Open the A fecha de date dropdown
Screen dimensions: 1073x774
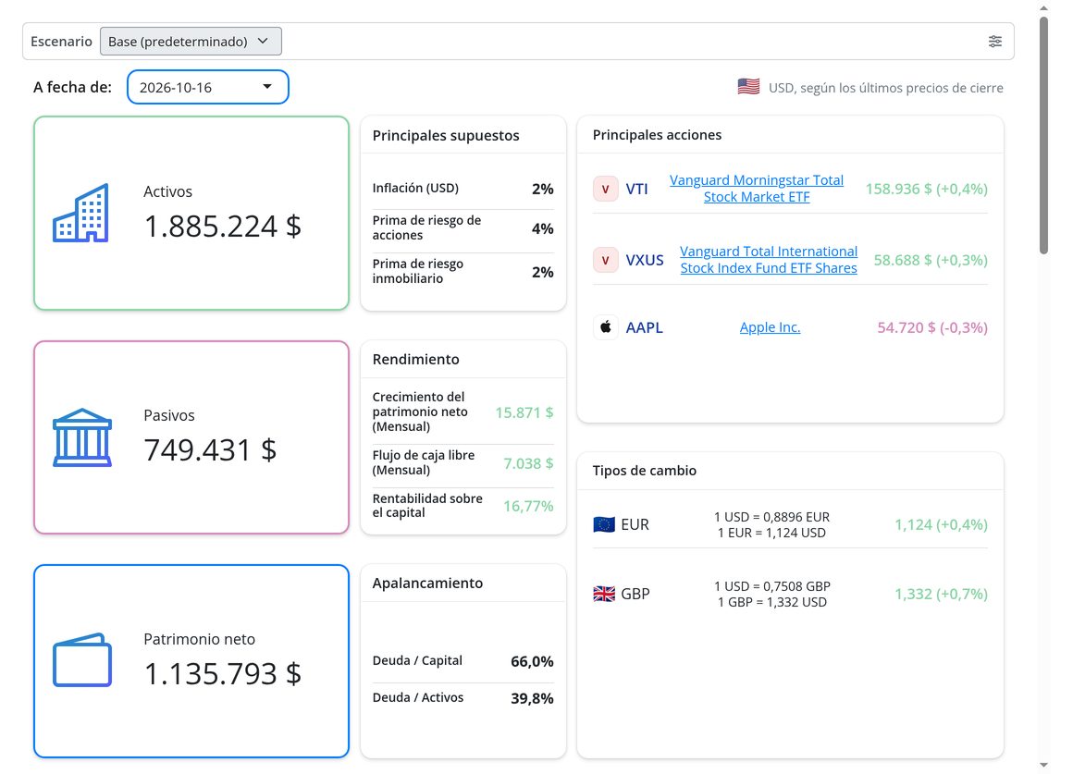coord(208,88)
